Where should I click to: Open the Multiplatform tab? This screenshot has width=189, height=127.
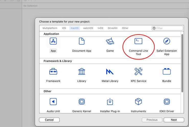[50, 28]
